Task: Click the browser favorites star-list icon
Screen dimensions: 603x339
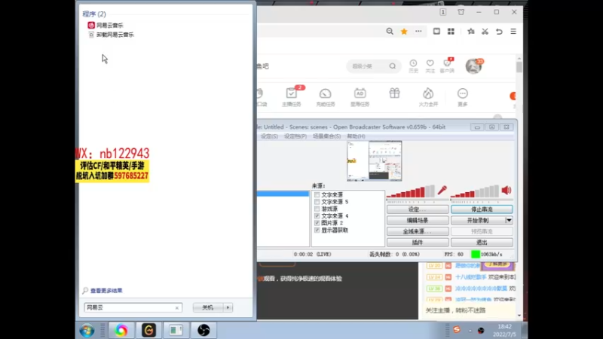Action: click(470, 32)
